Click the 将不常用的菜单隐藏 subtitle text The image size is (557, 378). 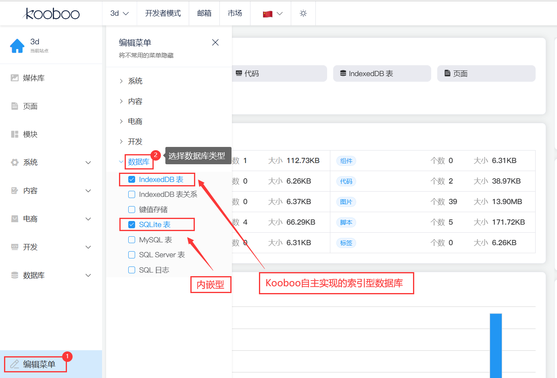(x=146, y=56)
